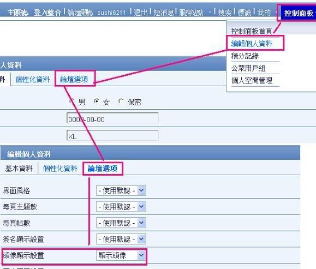Open the 控制面板 menu in top bar
The width and height of the screenshot is (316, 269).
tap(299, 13)
